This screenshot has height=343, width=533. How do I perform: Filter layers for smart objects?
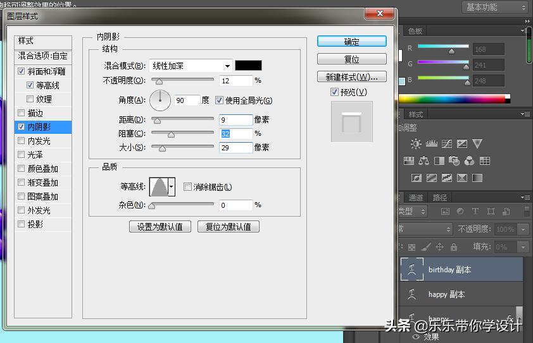tap(506, 212)
